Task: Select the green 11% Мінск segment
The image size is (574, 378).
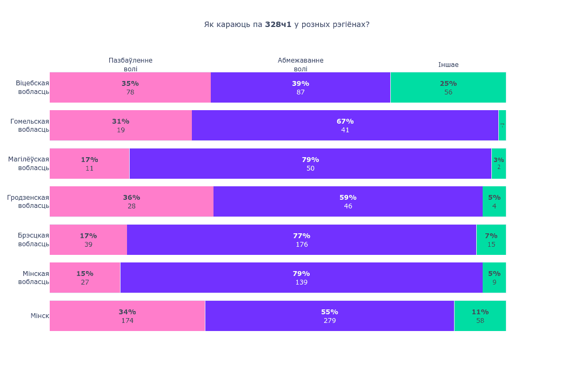Action: tap(480, 316)
